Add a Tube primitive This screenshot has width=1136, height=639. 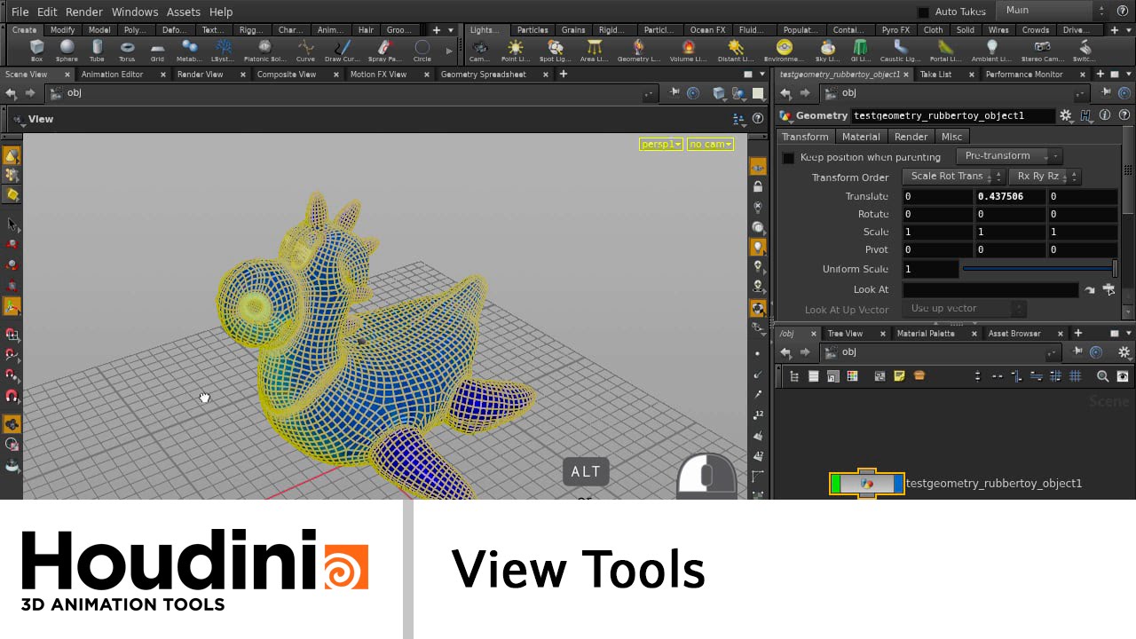(97, 50)
